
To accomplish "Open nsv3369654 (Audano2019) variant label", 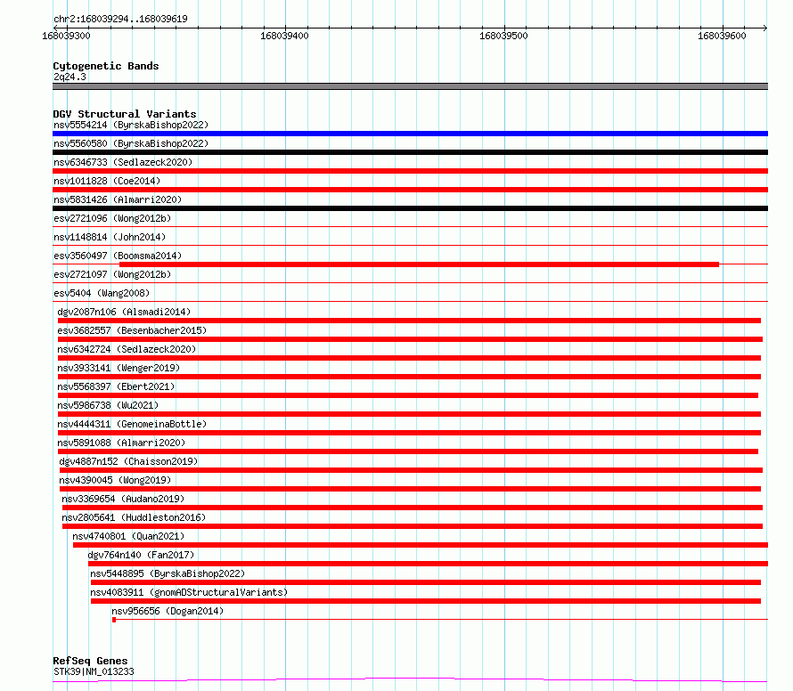I will tap(123, 499).
